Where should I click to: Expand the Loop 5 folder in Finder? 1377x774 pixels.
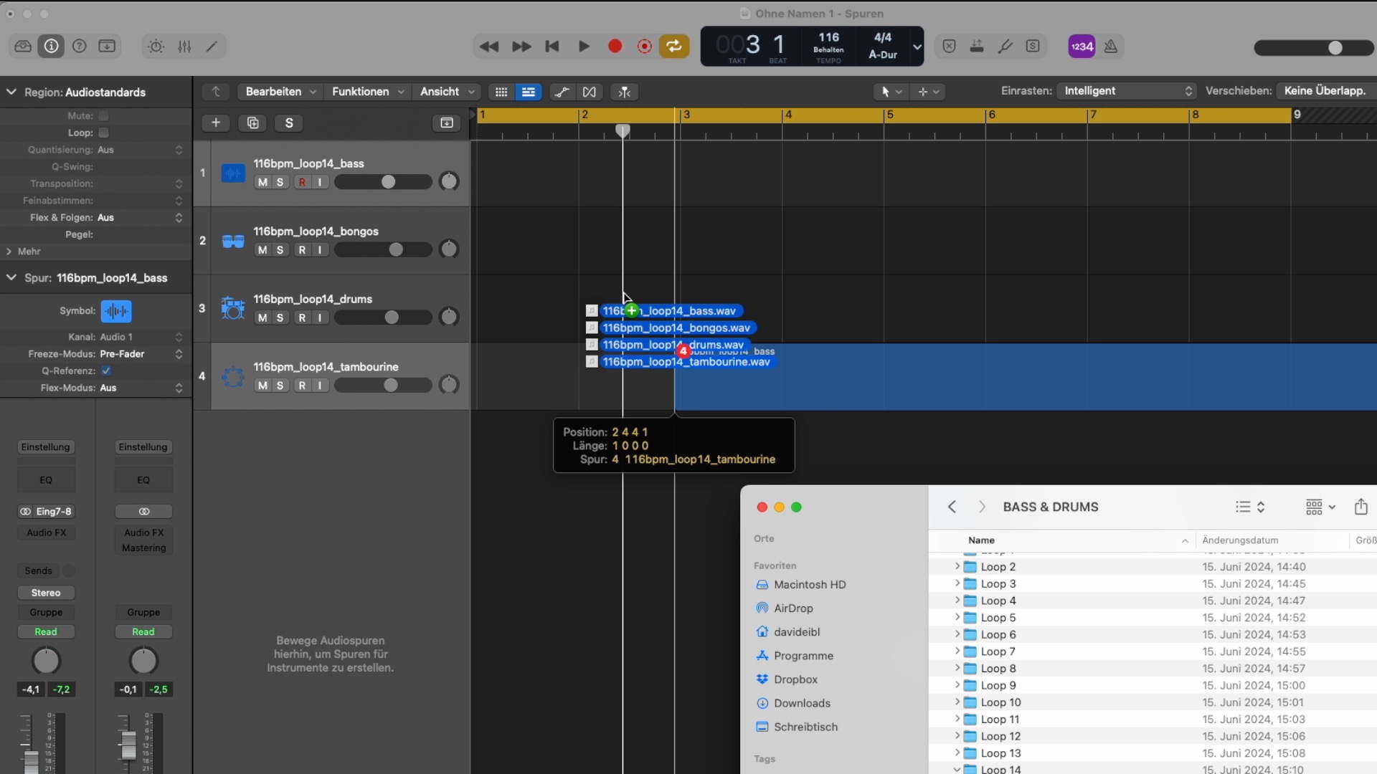tap(957, 618)
